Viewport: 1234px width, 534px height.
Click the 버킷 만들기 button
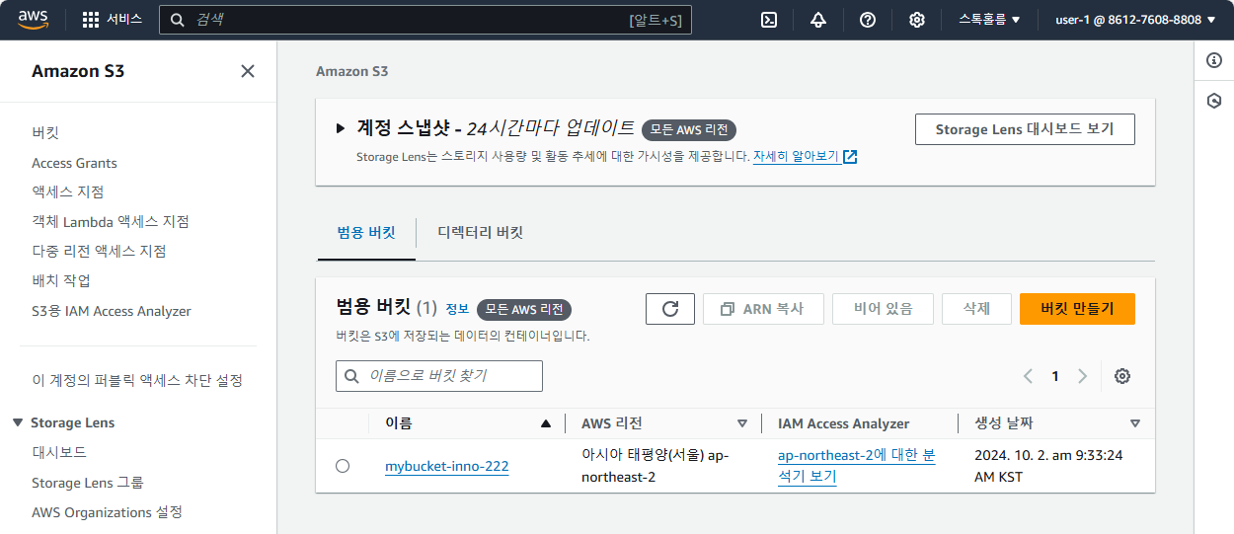tap(1077, 309)
